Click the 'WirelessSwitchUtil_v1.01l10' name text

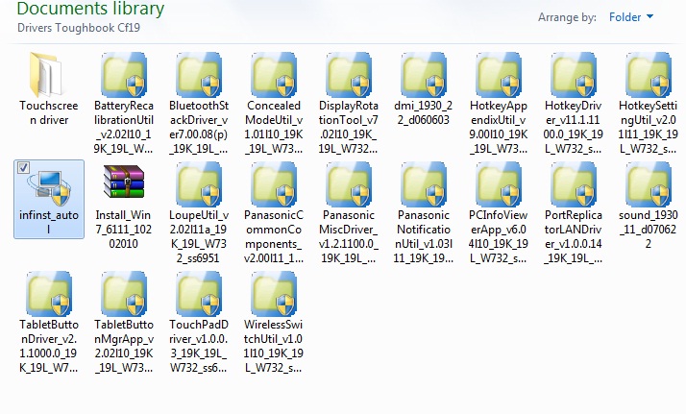tap(274, 346)
